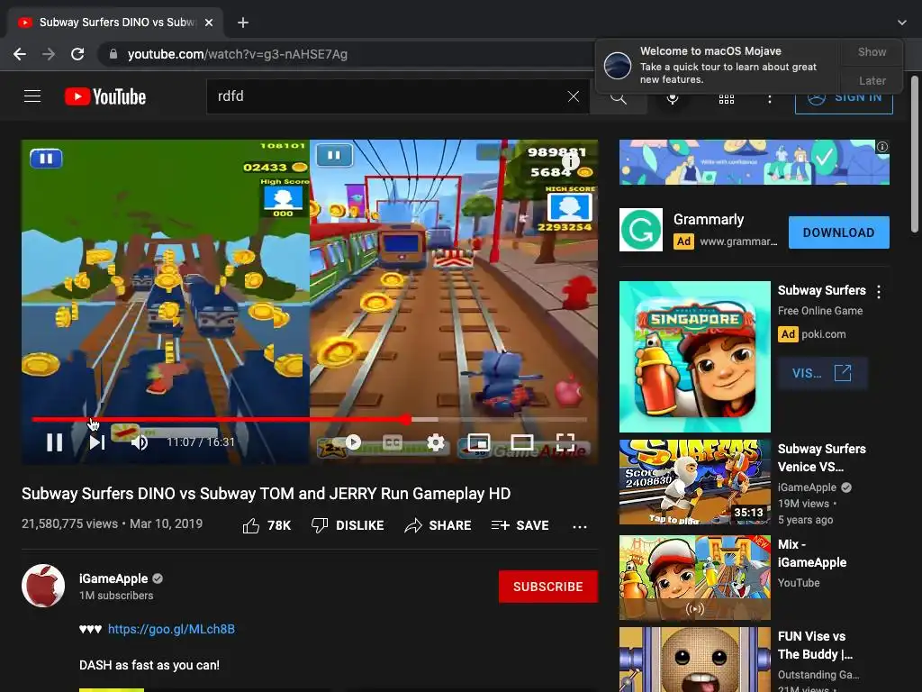
Task: Open iGameApple channel name link
Action: [113, 579]
